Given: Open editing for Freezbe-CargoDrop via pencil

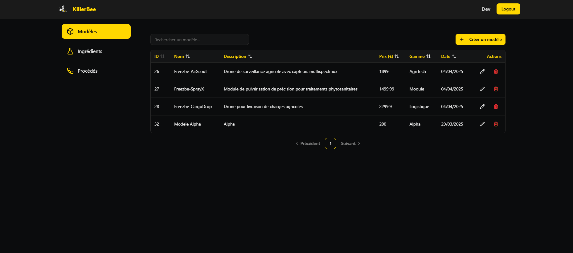Looking at the screenshot, I should click(482, 106).
